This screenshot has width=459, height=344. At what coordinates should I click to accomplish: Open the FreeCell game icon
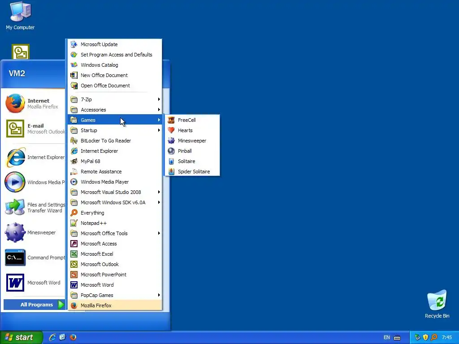171,120
